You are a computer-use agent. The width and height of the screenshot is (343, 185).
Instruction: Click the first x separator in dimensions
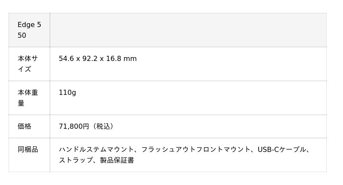[x=78, y=59]
